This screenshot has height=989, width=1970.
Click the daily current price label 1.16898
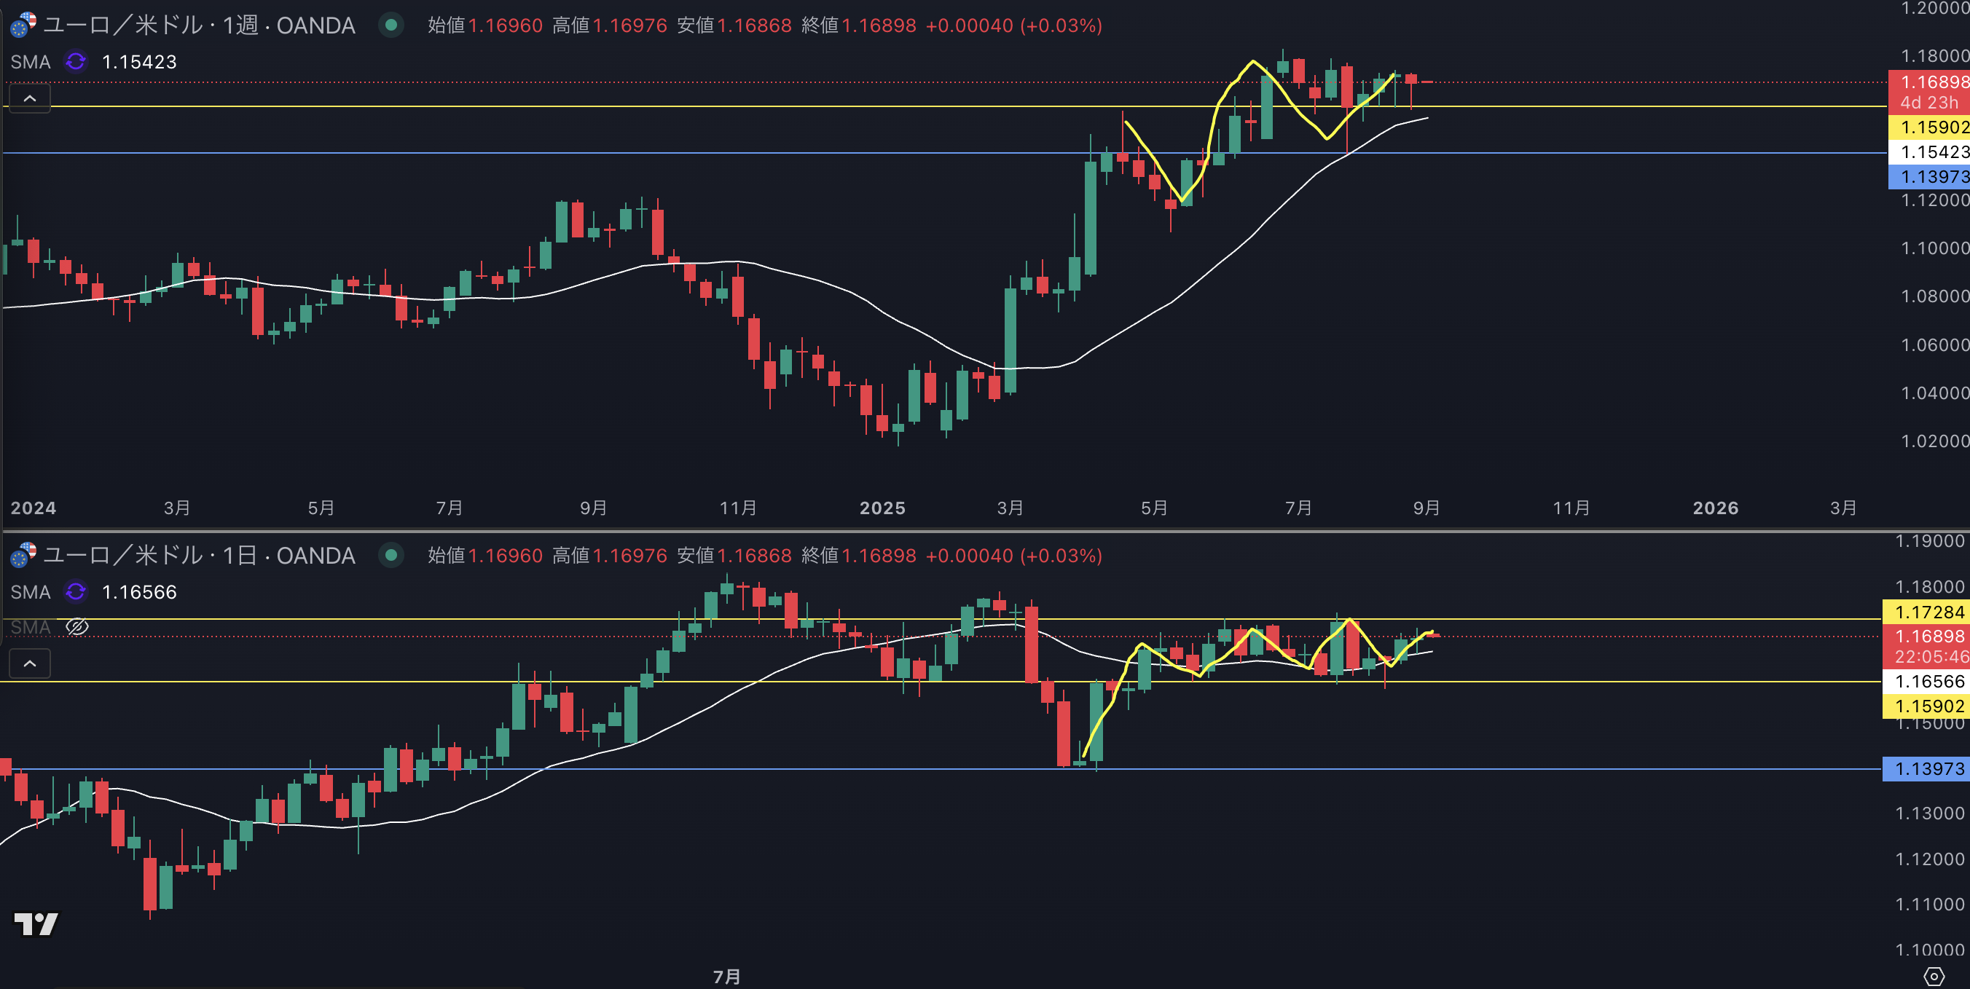click(1927, 636)
